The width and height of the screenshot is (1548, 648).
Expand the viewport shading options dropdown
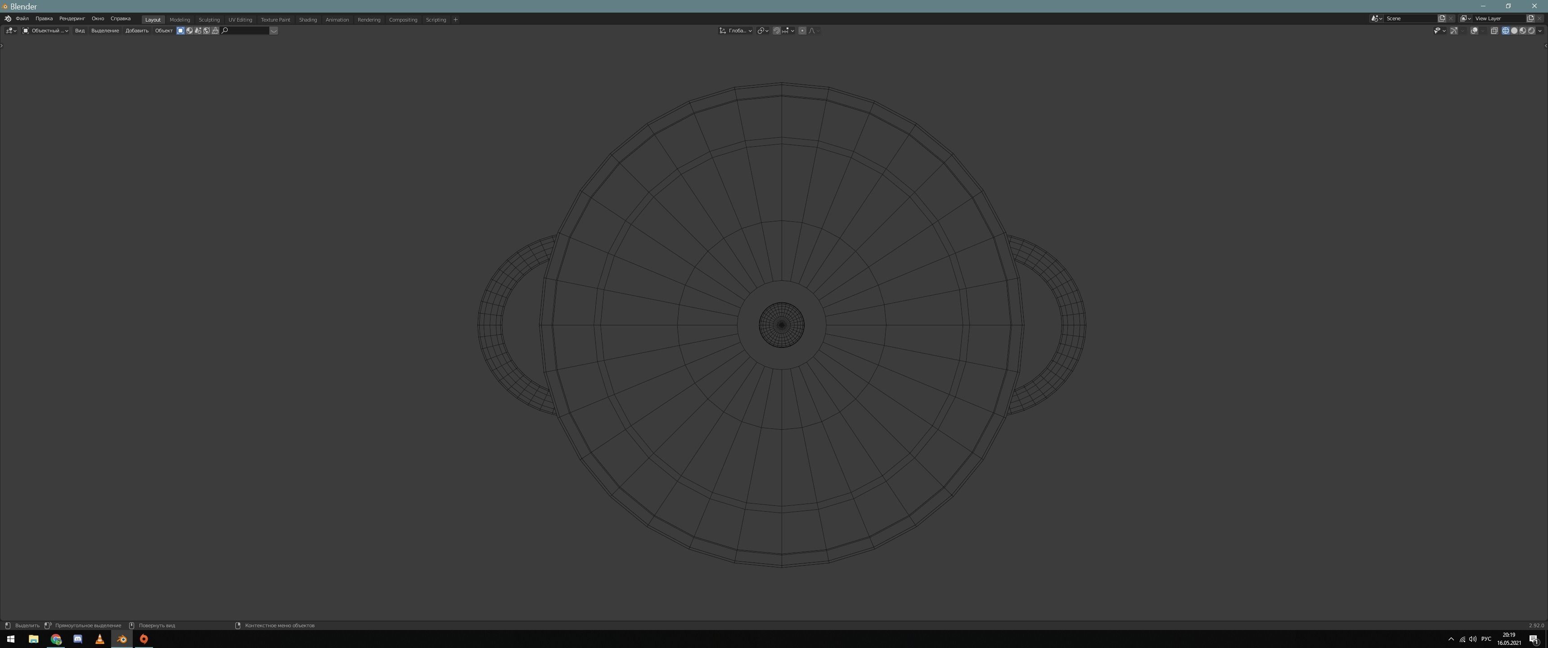coord(1539,31)
